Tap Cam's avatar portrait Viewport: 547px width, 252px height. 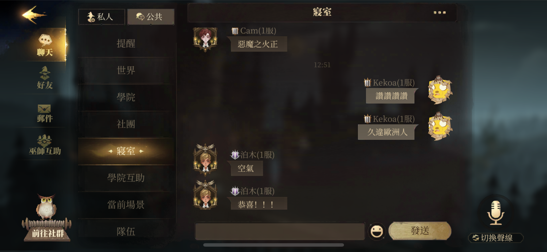click(205, 39)
